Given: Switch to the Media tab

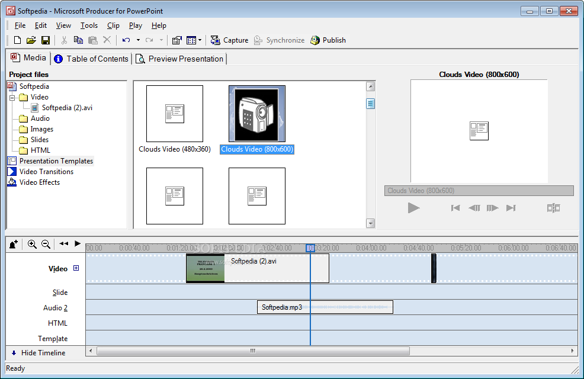Looking at the screenshot, I should pos(28,57).
